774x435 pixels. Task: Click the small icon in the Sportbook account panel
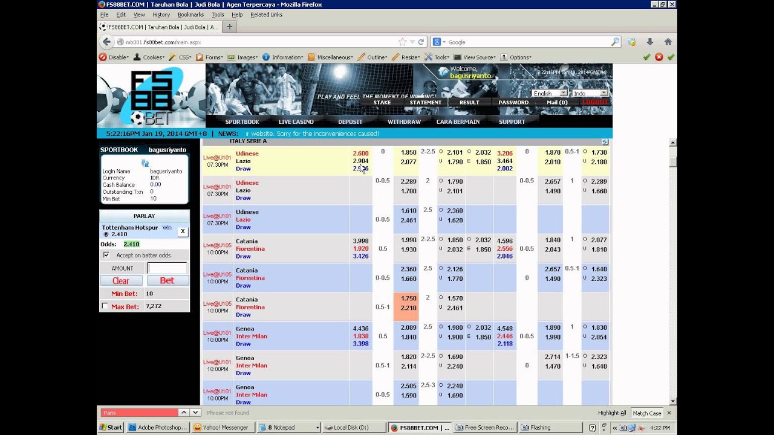[145, 163]
